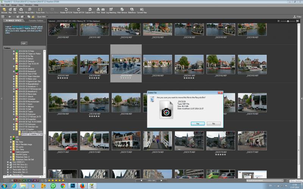Screen dimensions: 303x189
Task: Open the Filter panel
Action: pos(297,17)
